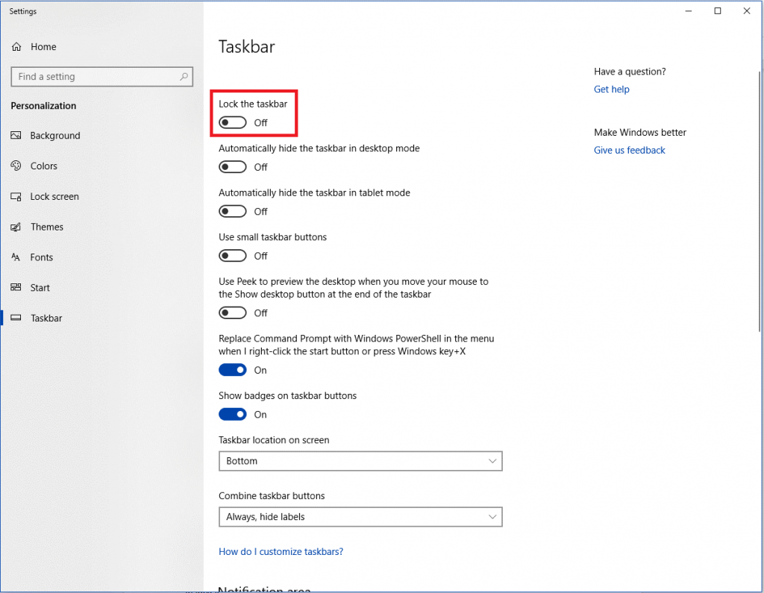Viewport: 764px width, 593px height.
Task: Click the Home icon at the top
Action: (16, 46)
